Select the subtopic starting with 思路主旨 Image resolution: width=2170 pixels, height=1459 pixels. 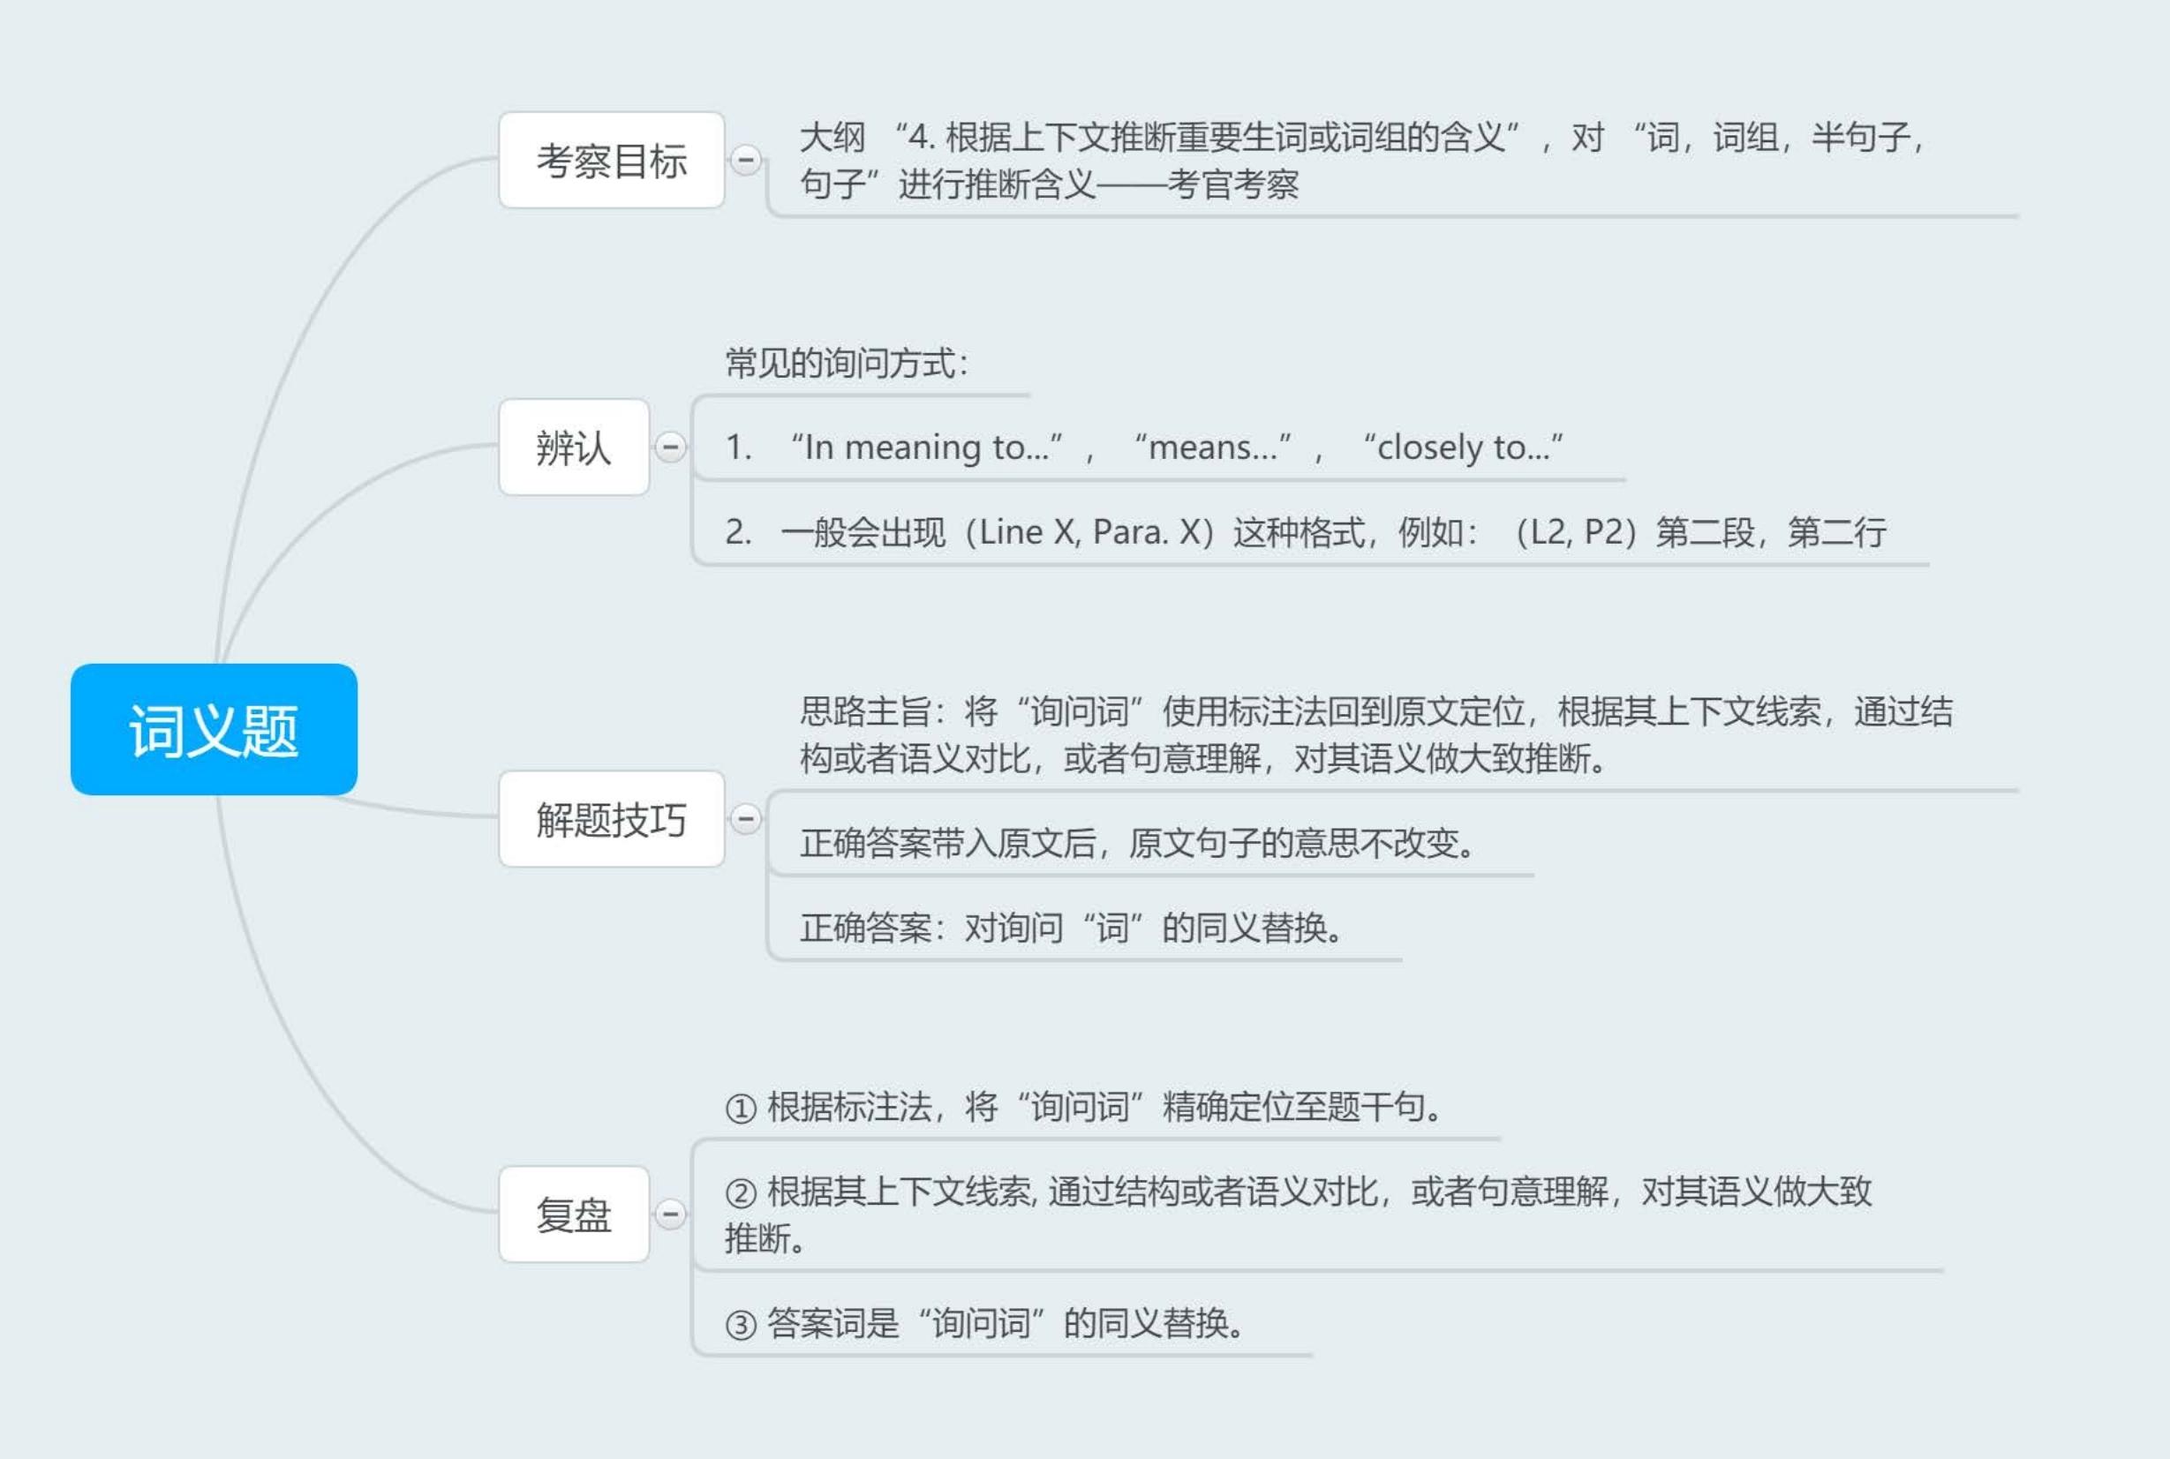pyautogui.click(x=1376, y=735)
